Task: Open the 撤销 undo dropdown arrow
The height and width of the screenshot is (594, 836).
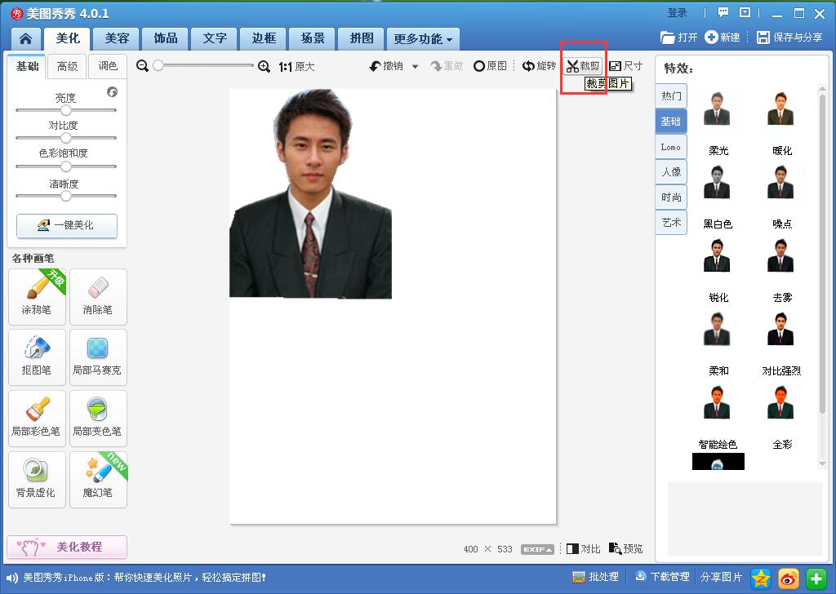Action: [416, 66]
